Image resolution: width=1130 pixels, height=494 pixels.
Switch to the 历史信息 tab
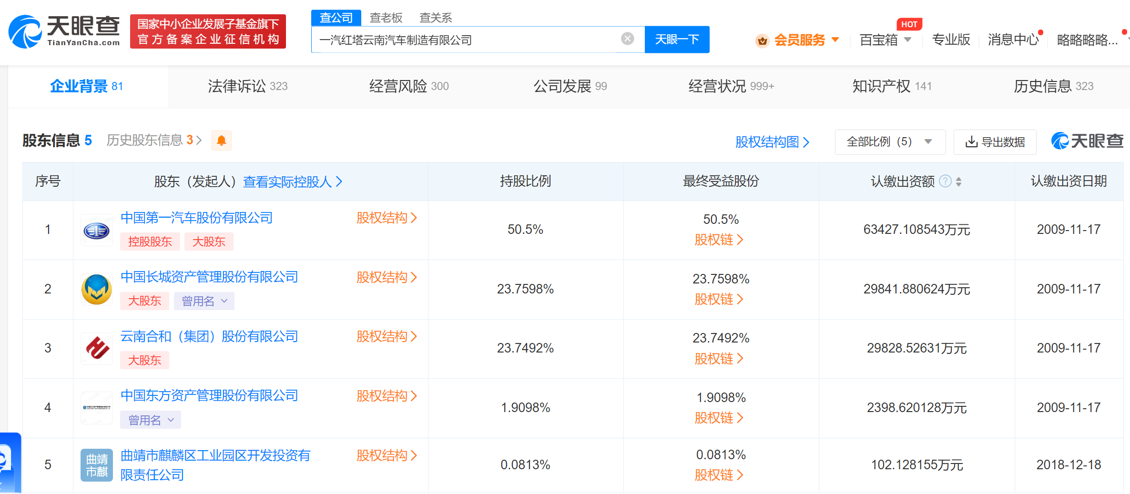(x=1053, y=86)
